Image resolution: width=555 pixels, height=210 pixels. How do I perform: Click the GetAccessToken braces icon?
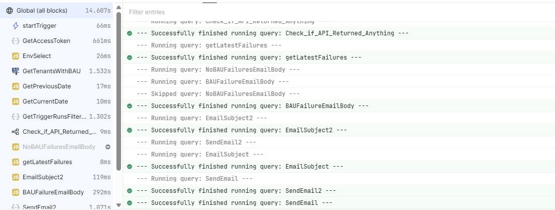tap(15, 41)
